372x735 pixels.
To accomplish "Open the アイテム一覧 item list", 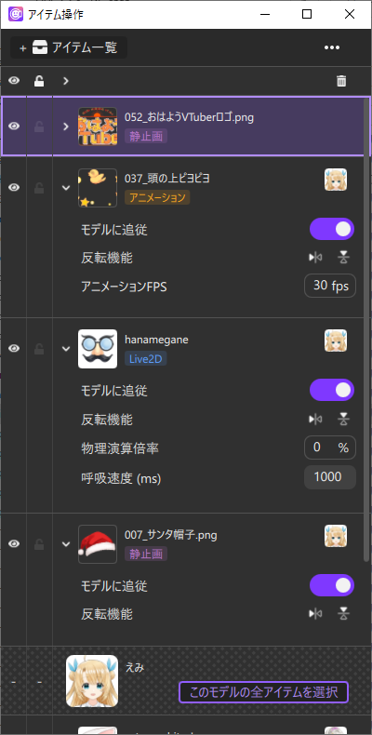I will click(x=69, y=47).
